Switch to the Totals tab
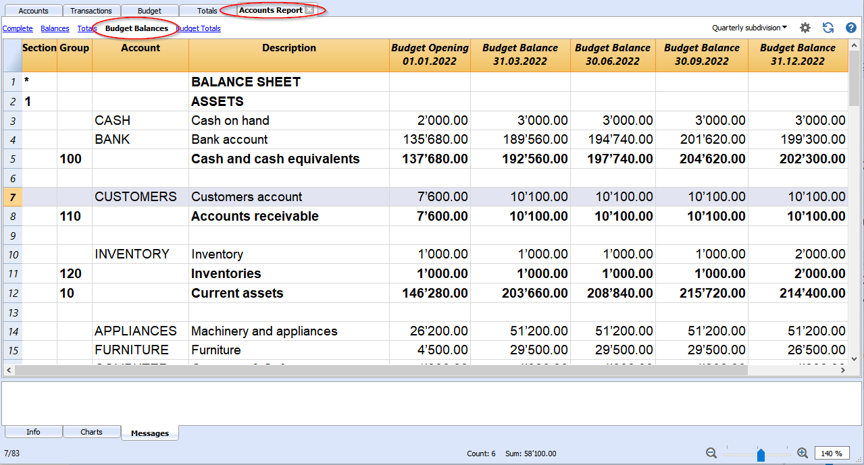The width and height of the screenshot is (864, 465). (207, 11)
